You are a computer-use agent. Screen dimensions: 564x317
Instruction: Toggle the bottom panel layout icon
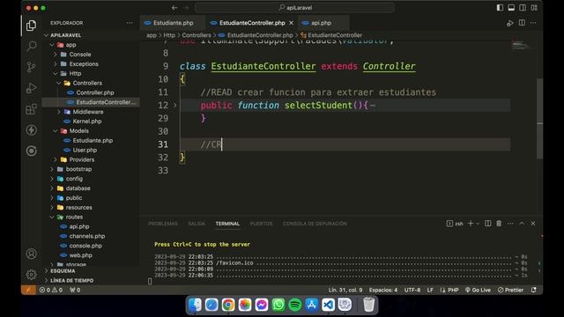point(511,8)
